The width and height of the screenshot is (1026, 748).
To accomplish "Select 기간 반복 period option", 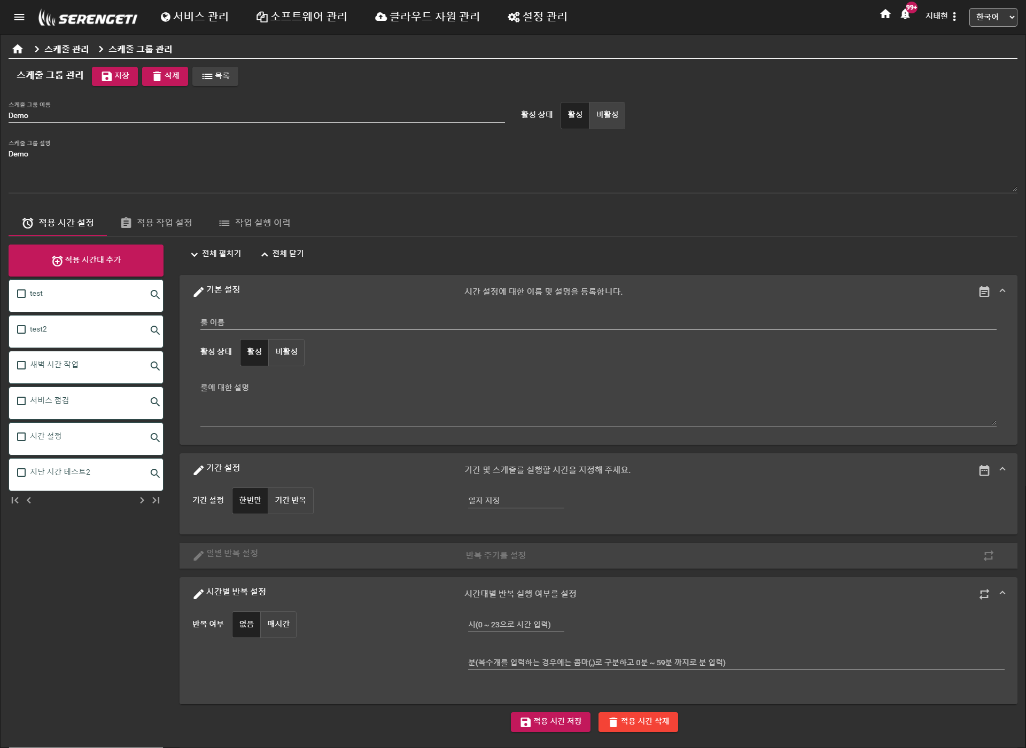I will click(x=290, y=500).
